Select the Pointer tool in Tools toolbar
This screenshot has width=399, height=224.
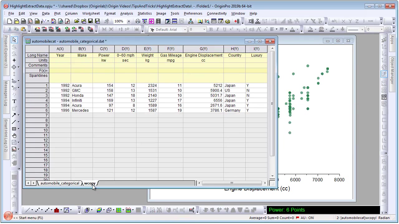pos(14,40)
